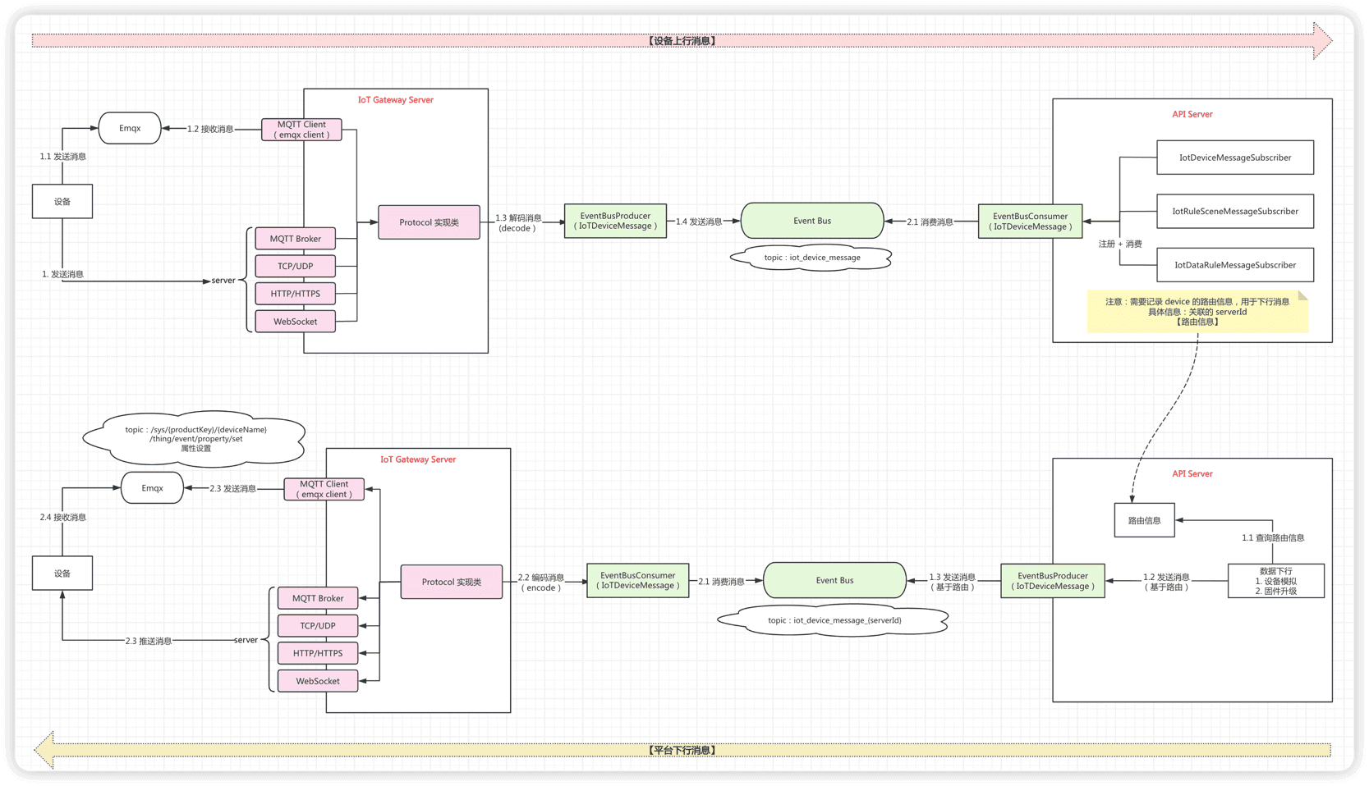Click the 数据下行 box listing 设备模拟
The image size is (1369, 786).
(x=1275, y=581)
